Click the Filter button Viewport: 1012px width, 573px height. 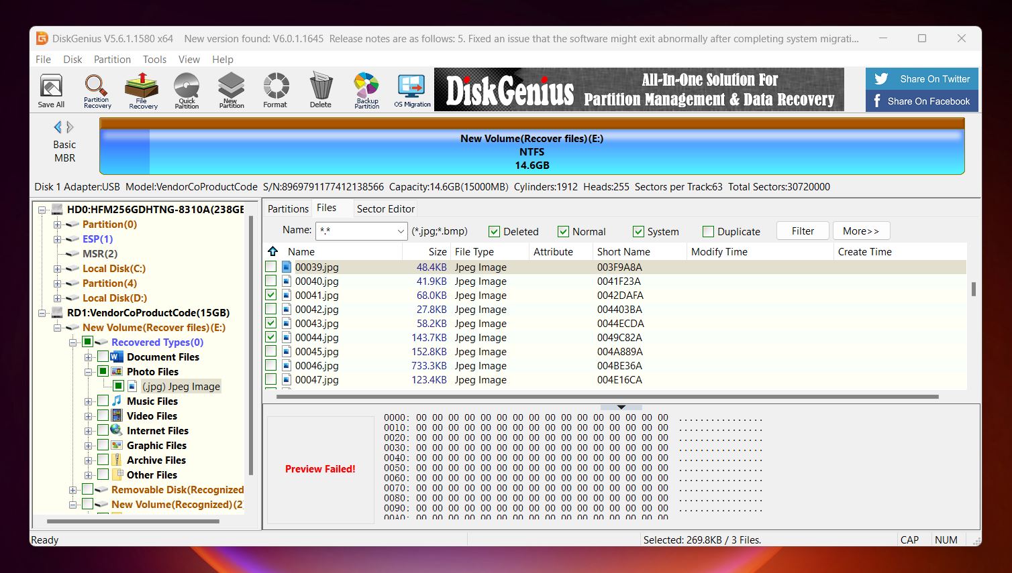click(x=803, y=231)
